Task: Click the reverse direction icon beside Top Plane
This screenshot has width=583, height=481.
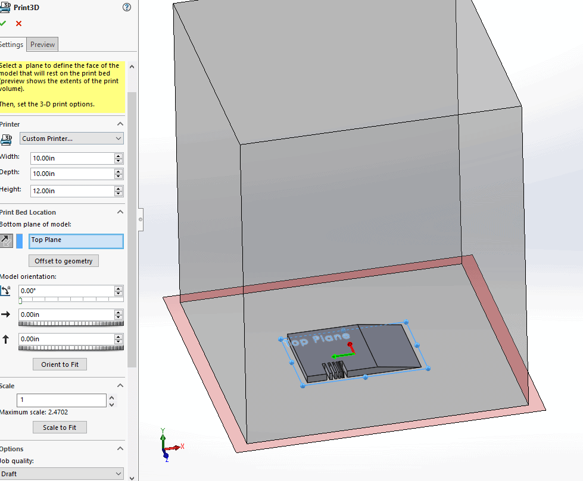Action: coord(7,241)
